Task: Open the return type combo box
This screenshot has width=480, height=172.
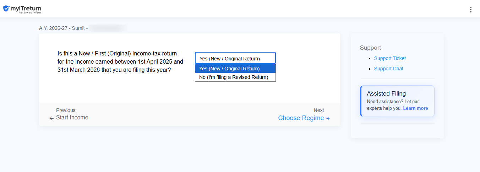Action: [x=235, y=58]
